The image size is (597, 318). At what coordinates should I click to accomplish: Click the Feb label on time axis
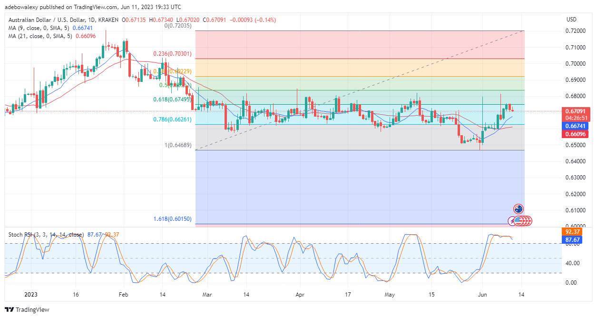(x=123, y=295)
